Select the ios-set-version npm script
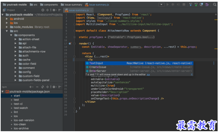Viewport: 219px width, 136px height. [x=24, y=120]
